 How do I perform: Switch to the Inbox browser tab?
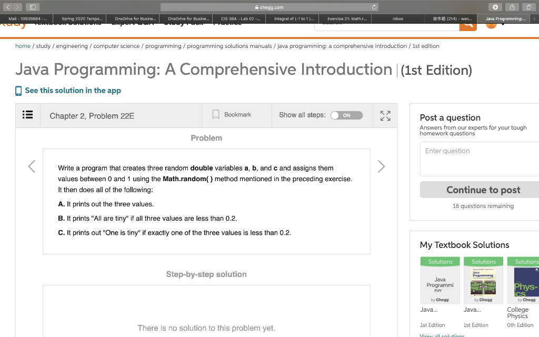click(x=398, y=18)
